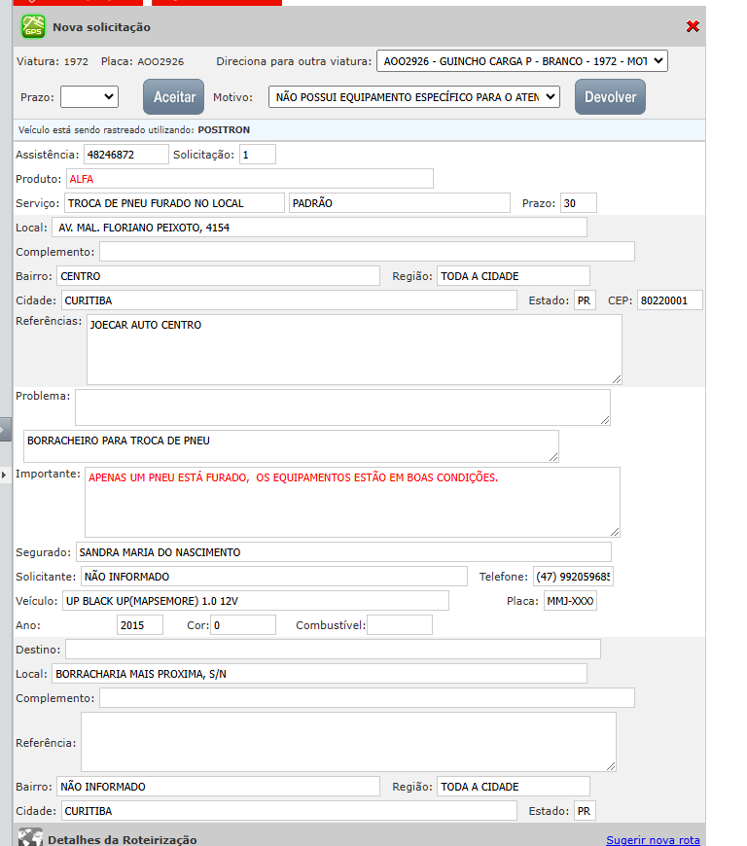747x846 pixels.
Task: Click the Veículo field UP BLACK UP(MAPSEMORE)
Action: click(x=256, y=601)
